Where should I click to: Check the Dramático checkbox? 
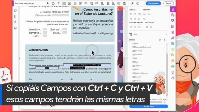[45, 29]
